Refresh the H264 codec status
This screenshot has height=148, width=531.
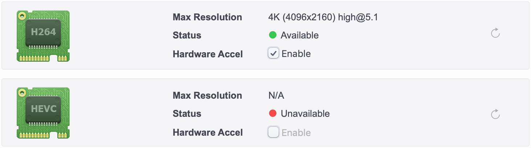point(495,34)
